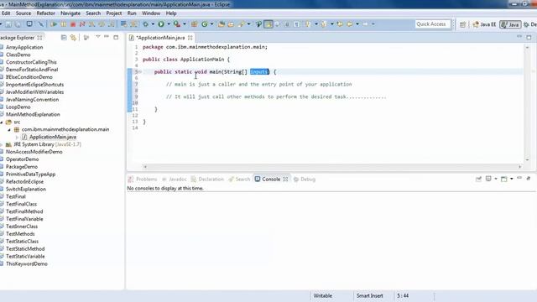Switch to the Debug view tab
Viewport: 537px width, 302px height.
click(x=305, y=179)
